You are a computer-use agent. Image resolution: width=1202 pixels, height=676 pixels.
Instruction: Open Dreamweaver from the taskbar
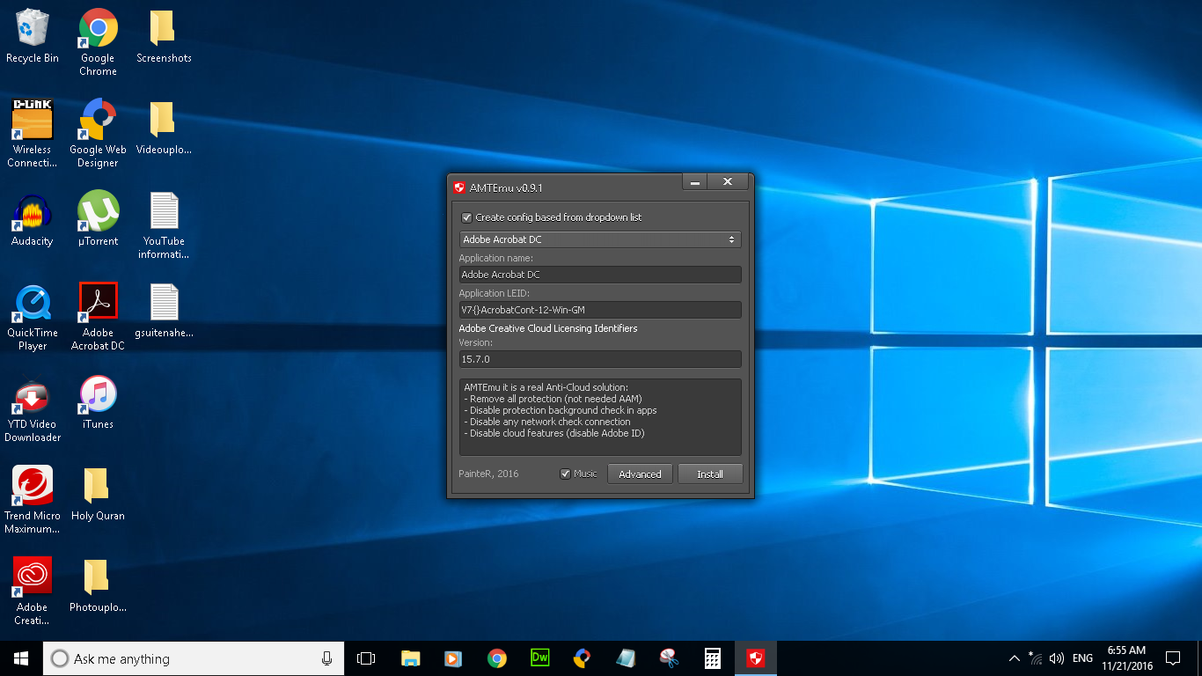[539, 658]
